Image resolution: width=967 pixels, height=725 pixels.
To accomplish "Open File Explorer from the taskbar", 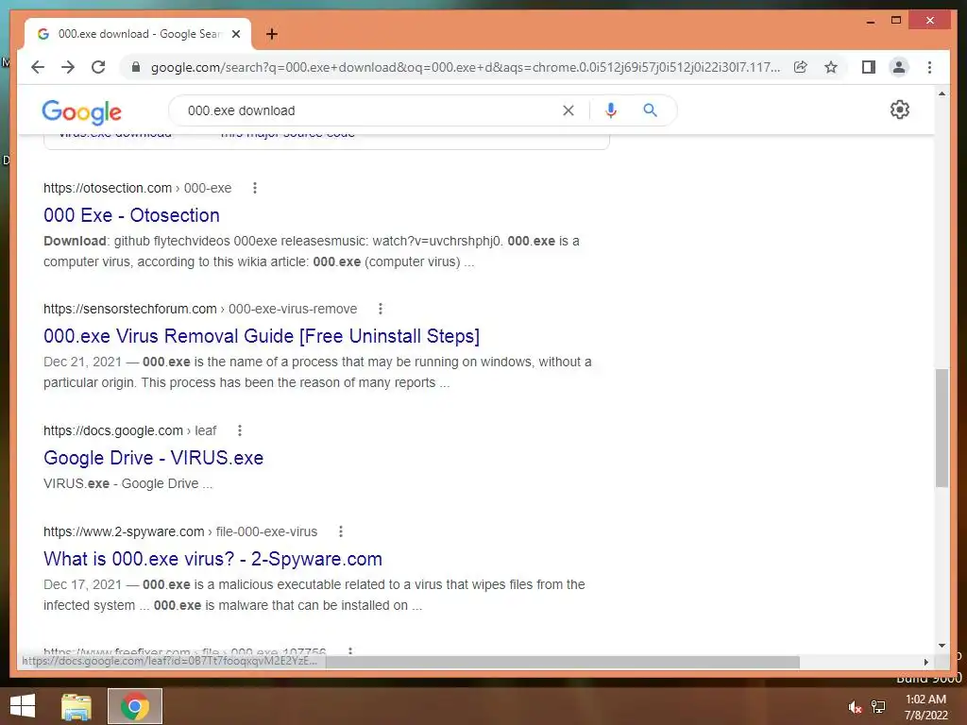I will 76,706.
